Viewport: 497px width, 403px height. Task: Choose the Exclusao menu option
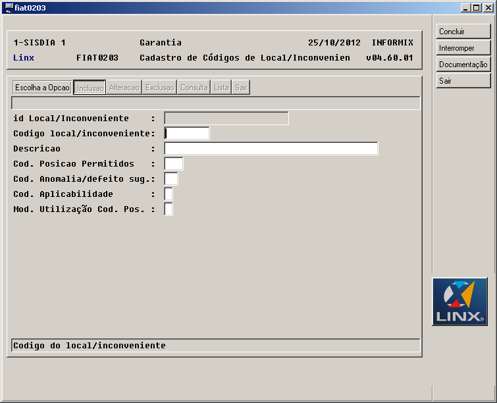pyautogui.click(x=160, y=87)
